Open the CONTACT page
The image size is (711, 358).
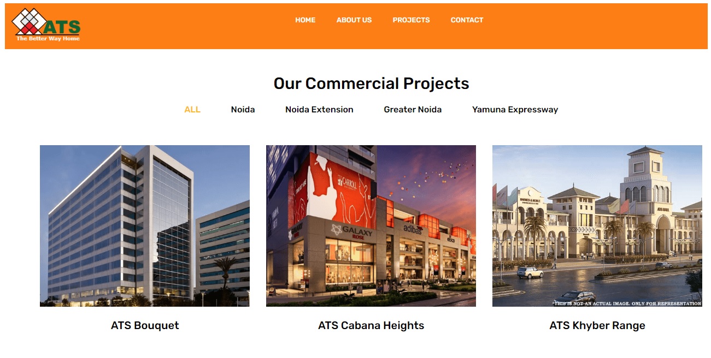pos(467,20)
